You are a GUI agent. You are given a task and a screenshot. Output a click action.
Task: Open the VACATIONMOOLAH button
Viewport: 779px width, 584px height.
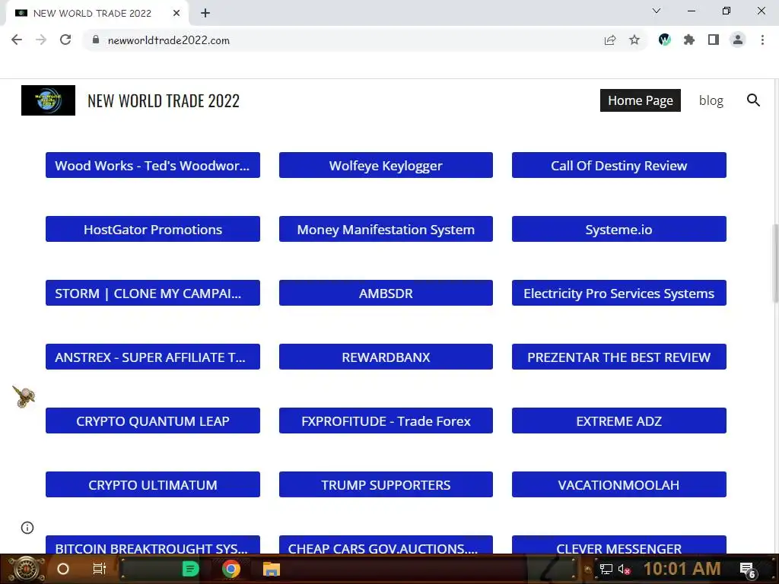(619, 484)
